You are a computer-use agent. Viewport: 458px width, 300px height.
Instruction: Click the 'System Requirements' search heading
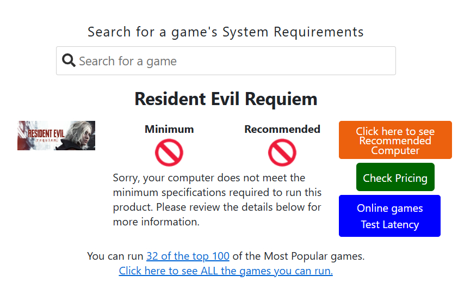[226, 32]
